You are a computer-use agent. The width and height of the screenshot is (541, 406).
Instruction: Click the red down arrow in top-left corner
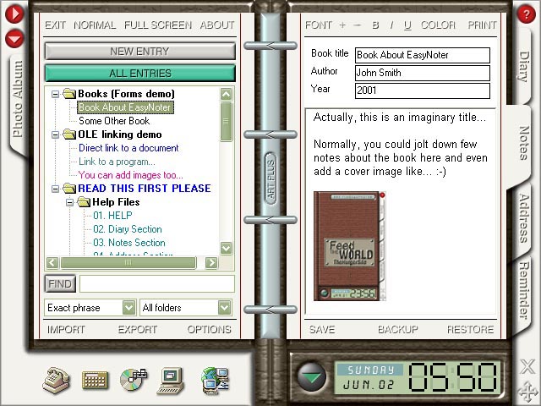pyautogui.click(x=15, y=38)
